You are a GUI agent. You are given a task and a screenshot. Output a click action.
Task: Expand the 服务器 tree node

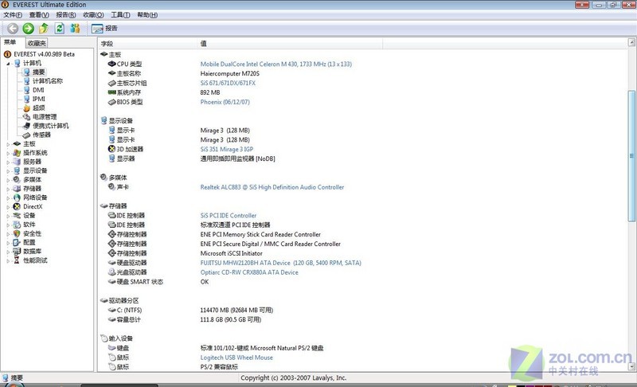[8, 162]
